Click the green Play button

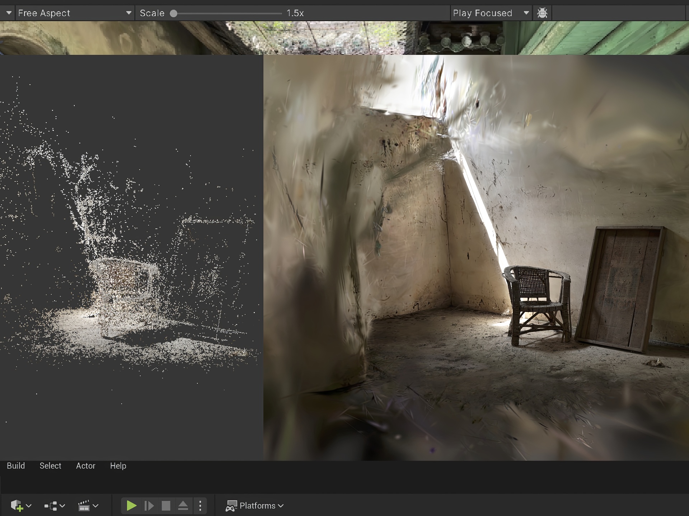click(x=131, y=506)
